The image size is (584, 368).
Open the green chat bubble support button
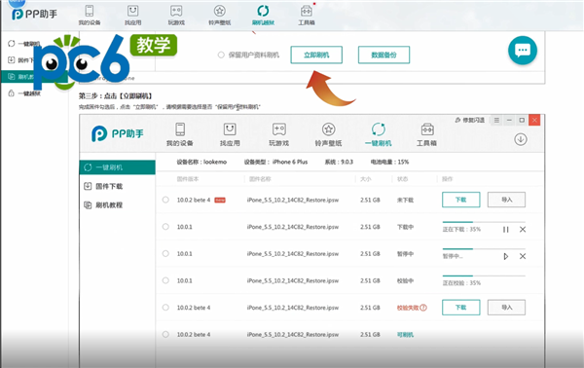pos(523,51)
